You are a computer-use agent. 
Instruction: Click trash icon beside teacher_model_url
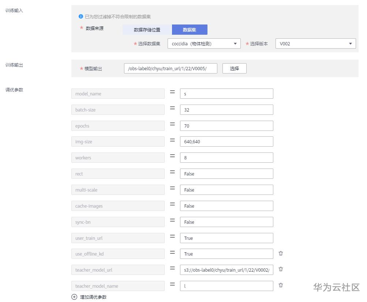coord(281,269)
